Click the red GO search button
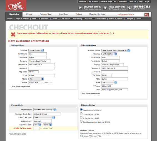This screenshot has height=141, width=157. tap(146, 15)
